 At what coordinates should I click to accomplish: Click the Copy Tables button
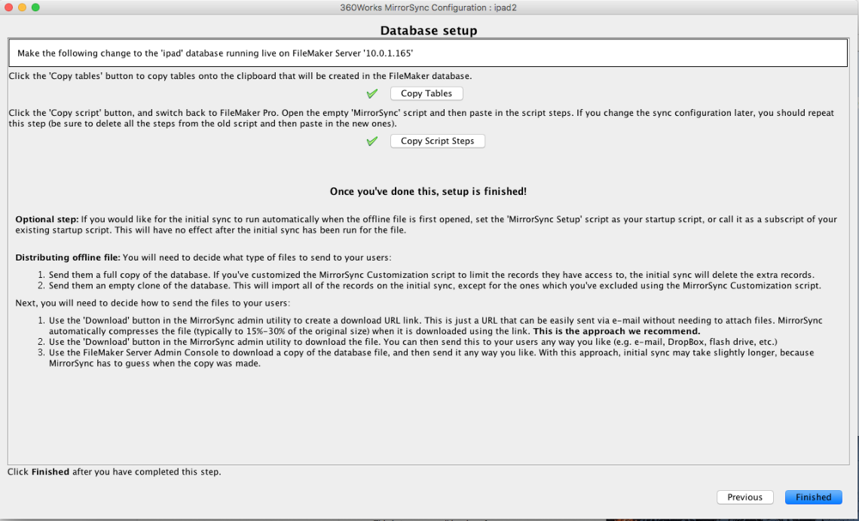(x=427, y=94)
